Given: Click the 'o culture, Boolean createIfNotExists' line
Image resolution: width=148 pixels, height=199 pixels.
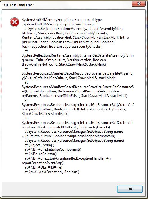Looking at the screenshot, I should pos(66,127).
